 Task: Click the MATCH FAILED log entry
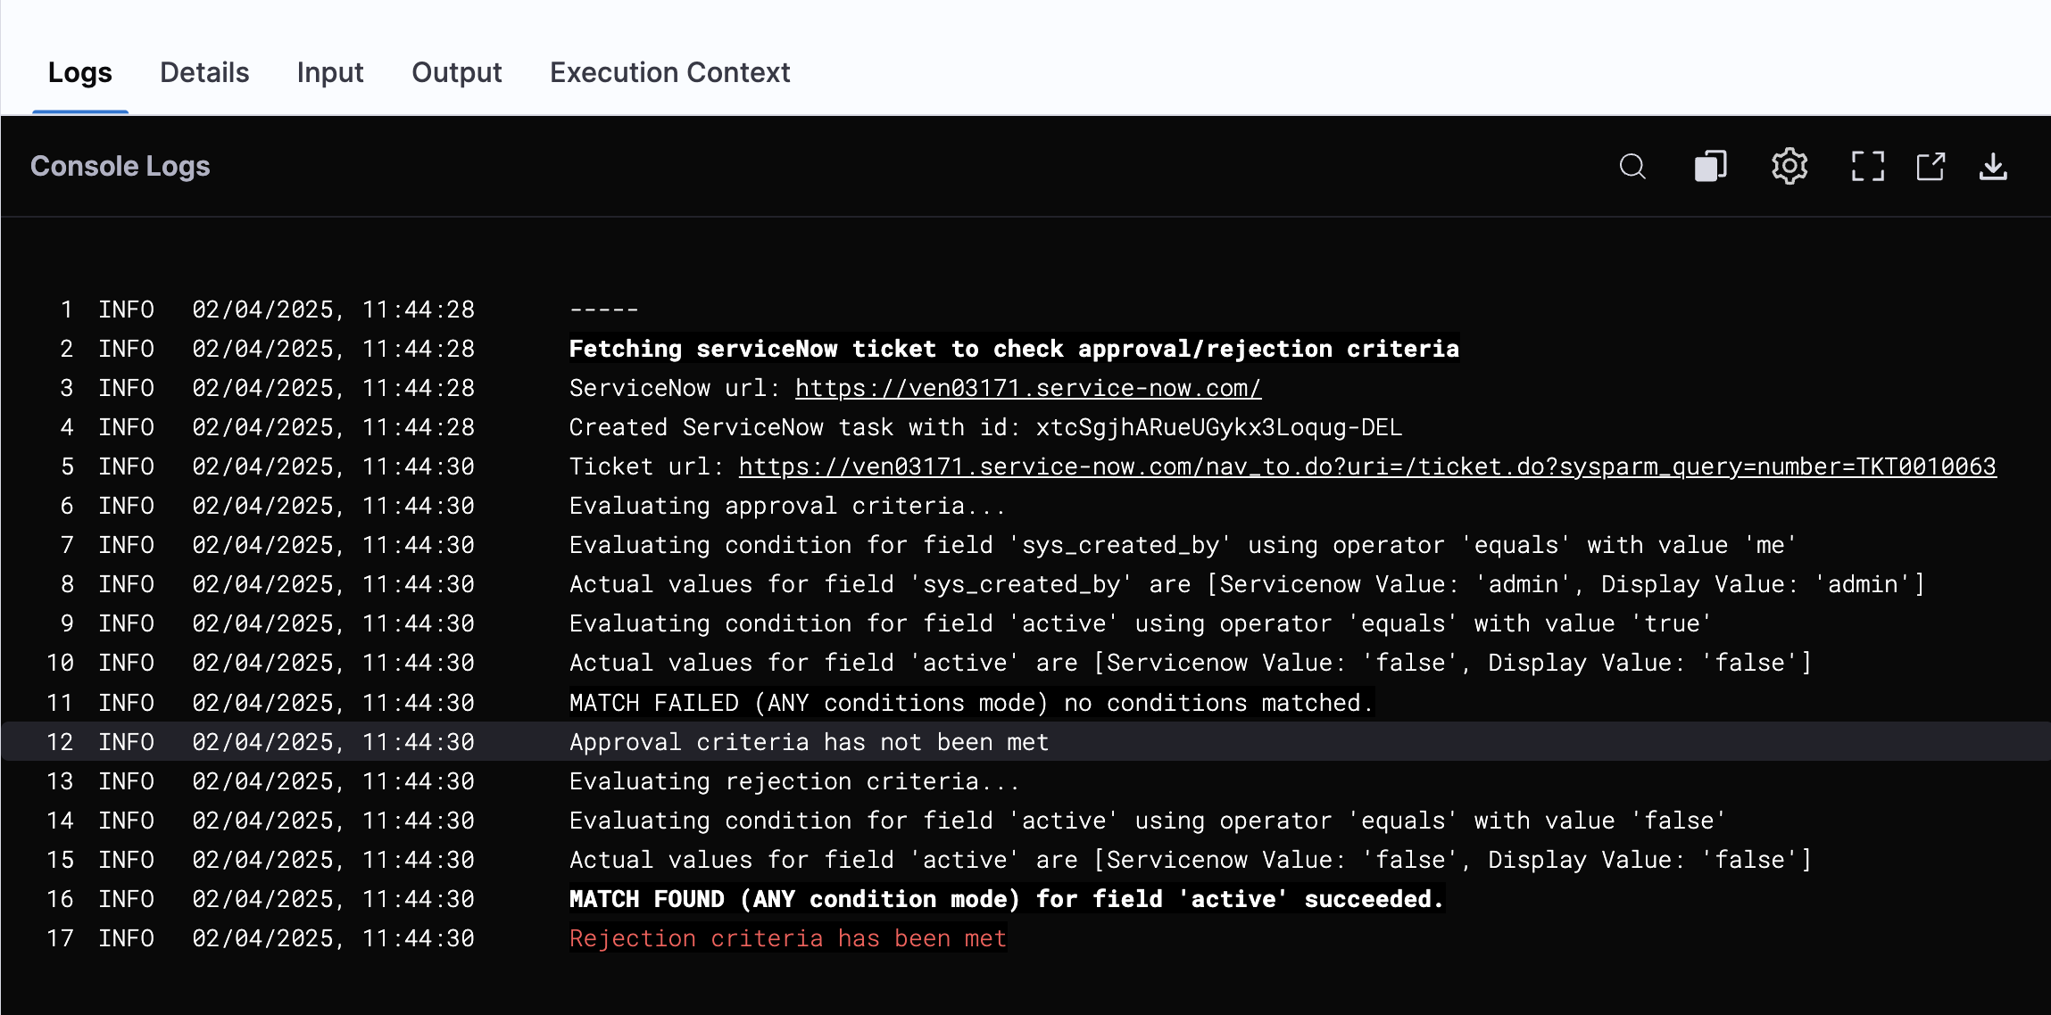click(x=970, y=703)
